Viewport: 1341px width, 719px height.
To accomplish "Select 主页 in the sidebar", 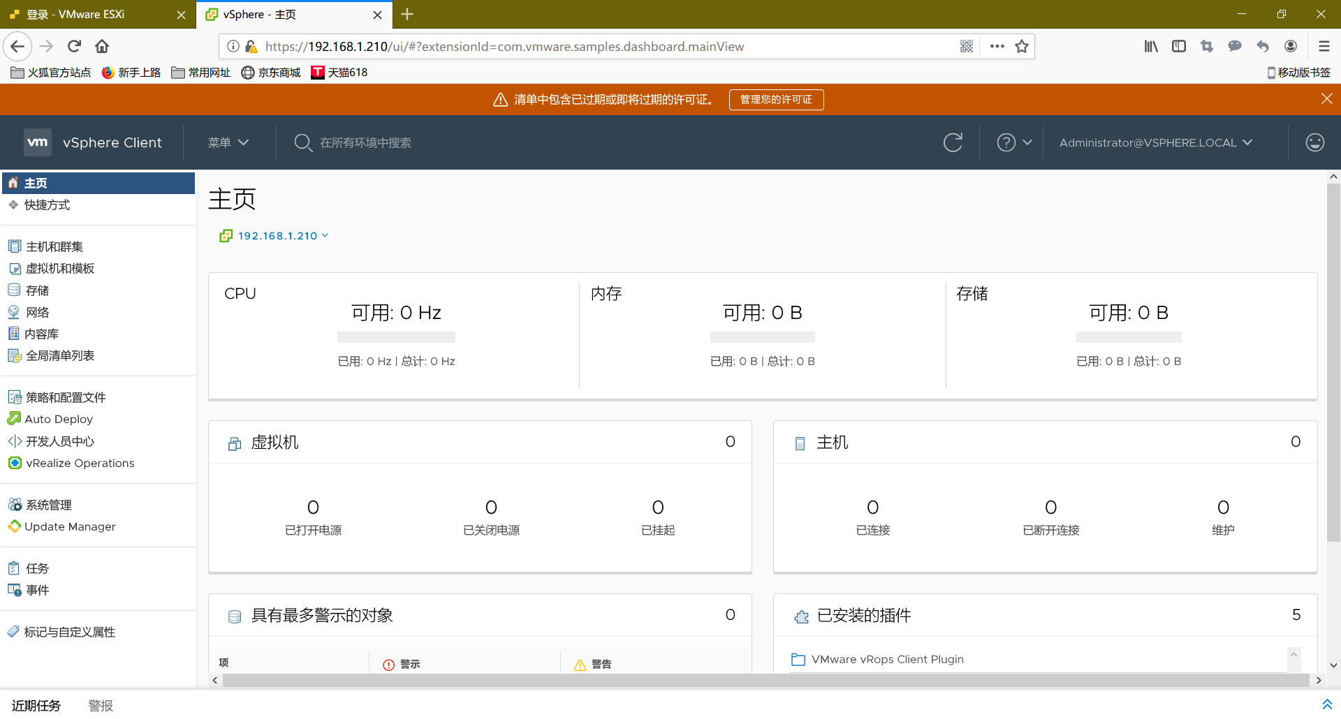I will click(98, 183).
